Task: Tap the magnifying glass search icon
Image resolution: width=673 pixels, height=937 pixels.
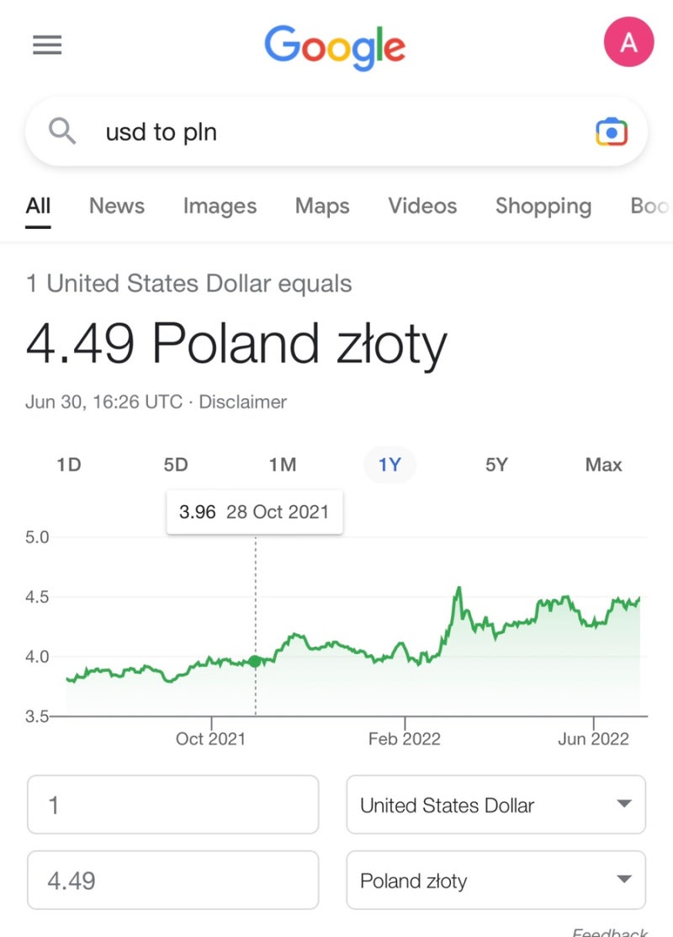Action: coord(63,131)
